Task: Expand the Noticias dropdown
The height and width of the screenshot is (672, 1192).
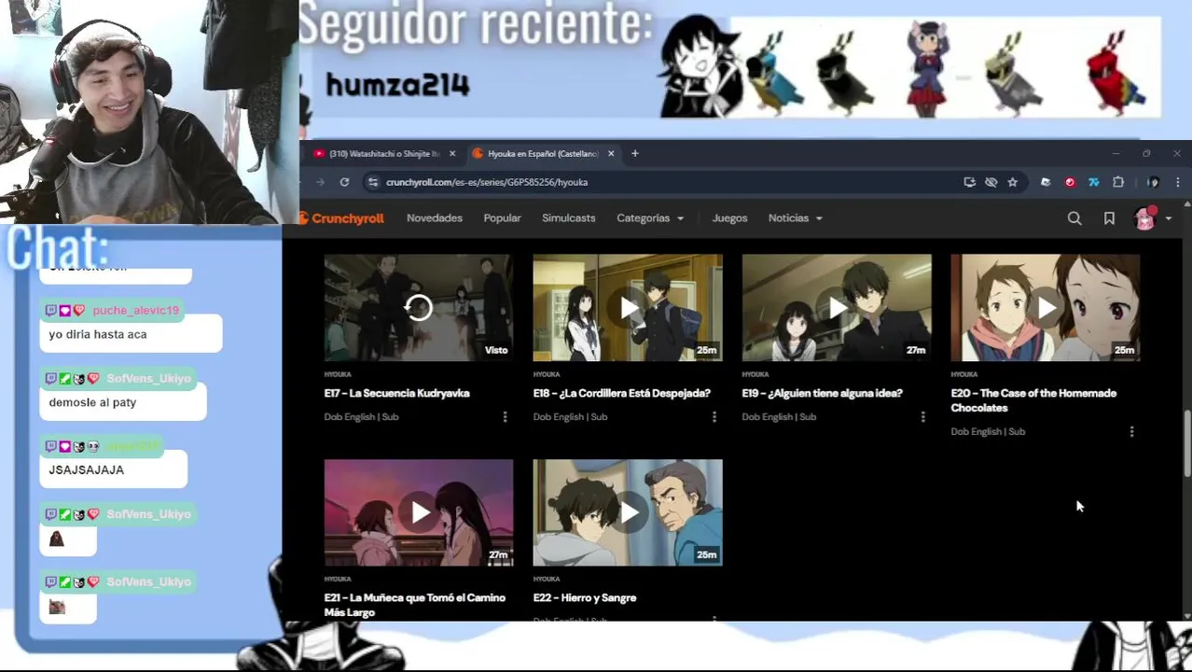Action: (795, 218)
